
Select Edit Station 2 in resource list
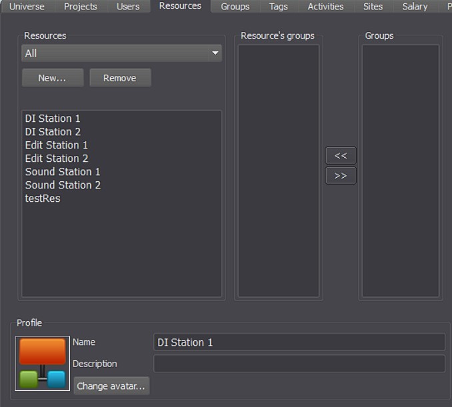click(121, 158)
